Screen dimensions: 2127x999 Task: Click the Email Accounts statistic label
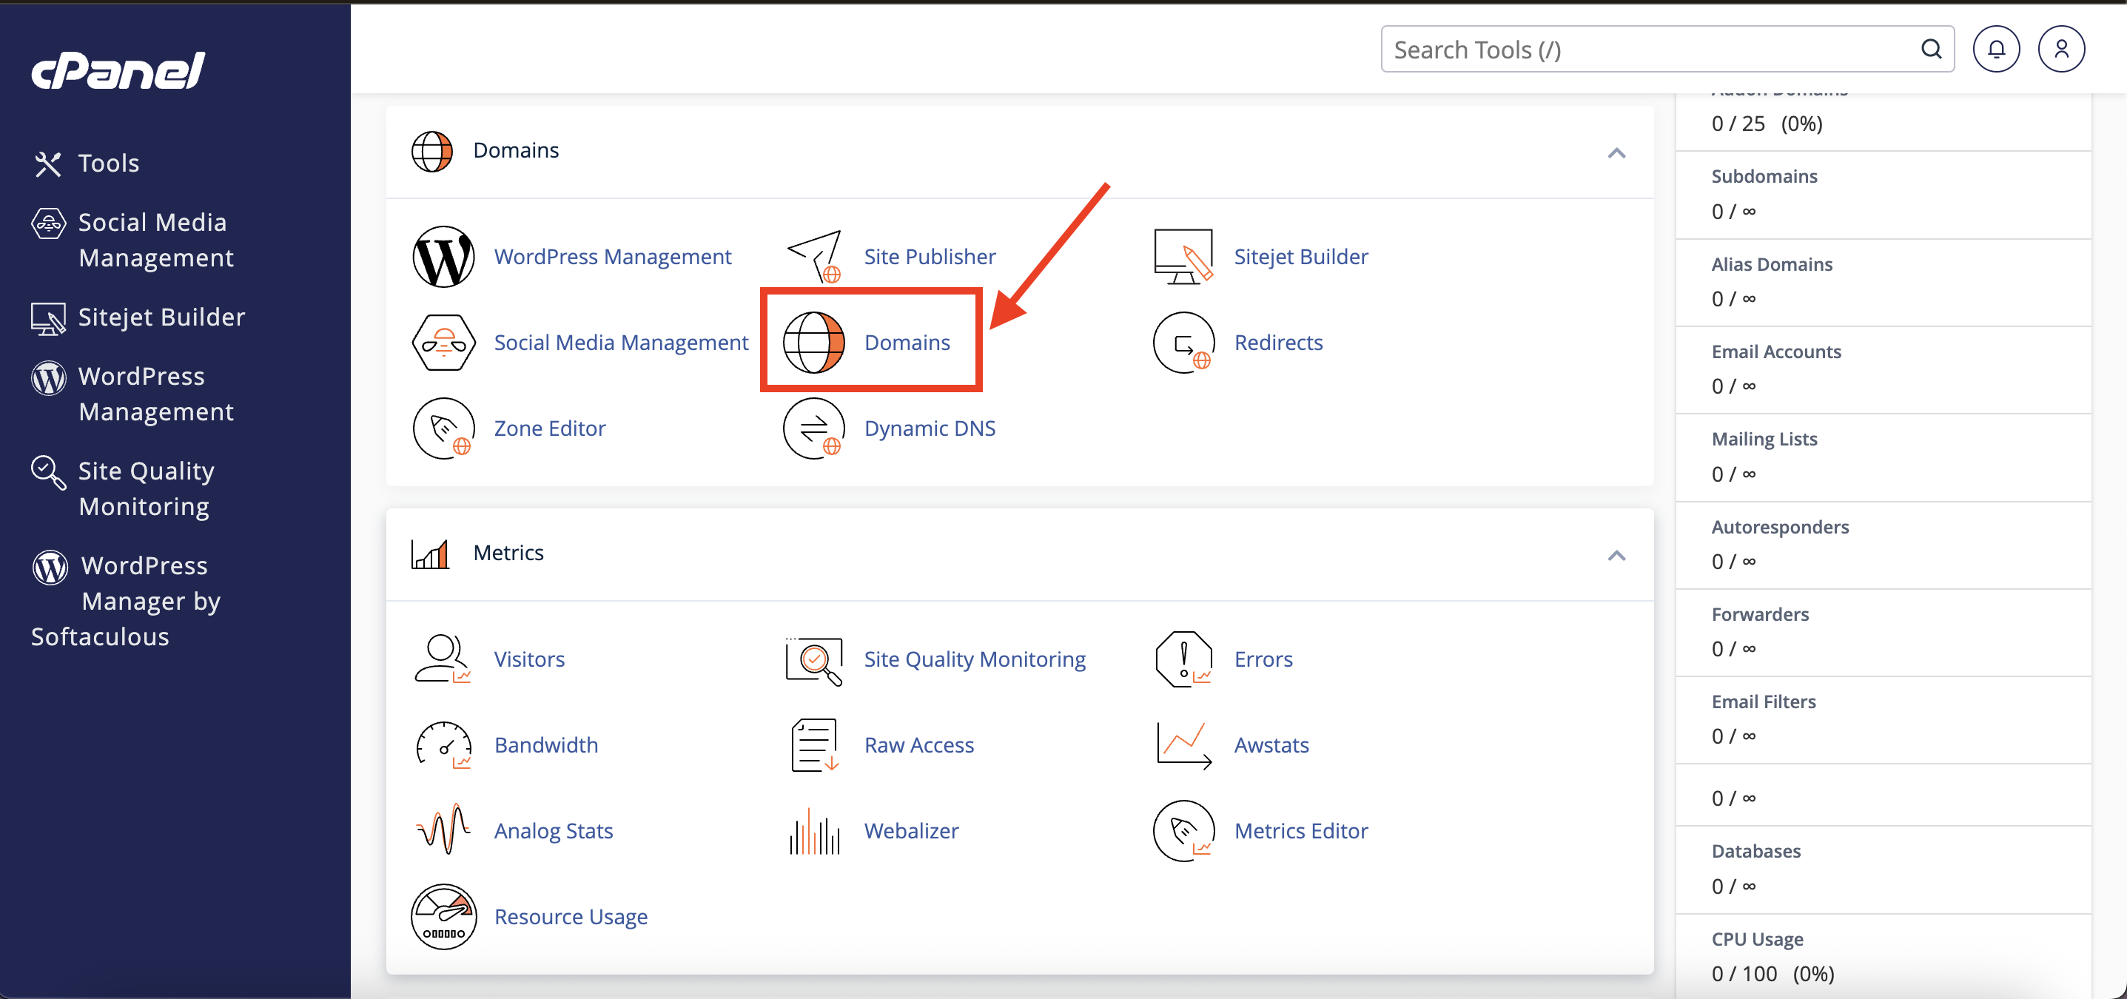1776,351
